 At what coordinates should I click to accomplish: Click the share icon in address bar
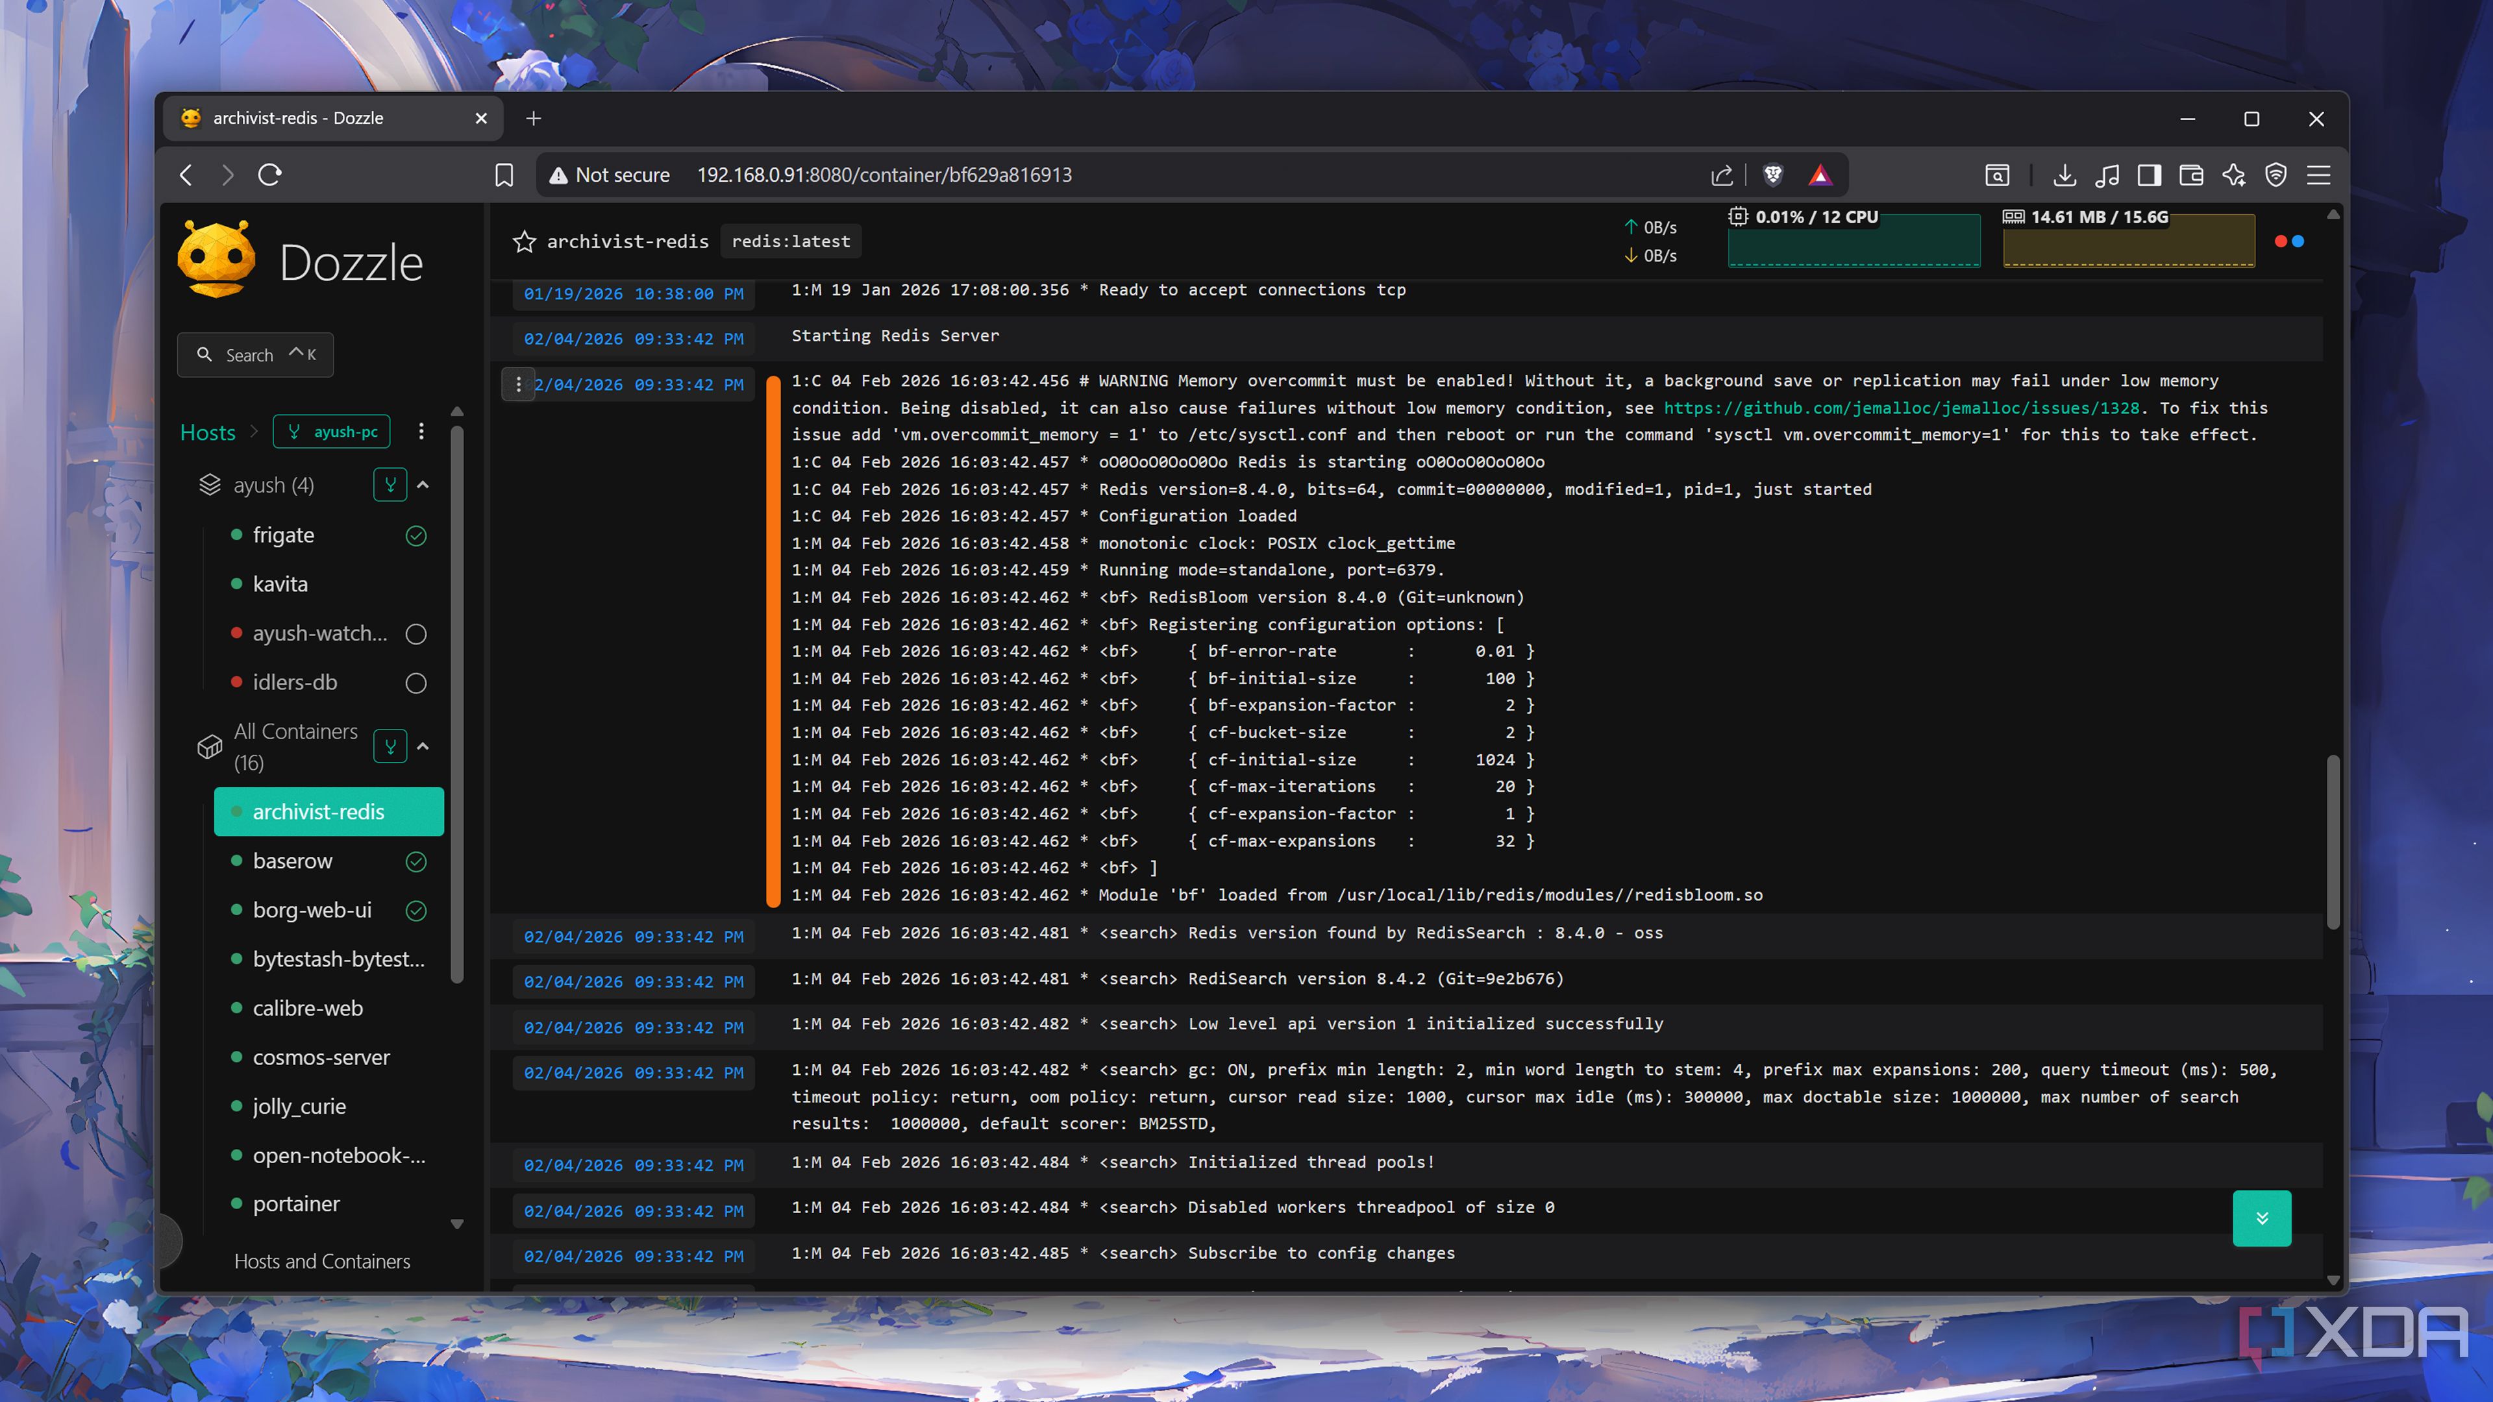(x=1722, y=175)
